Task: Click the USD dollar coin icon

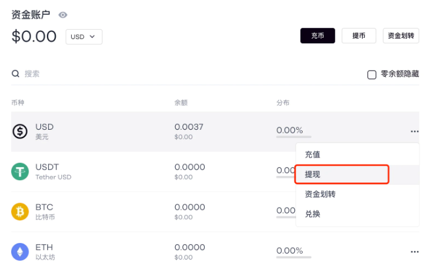Action: click(x=20, y=132)
